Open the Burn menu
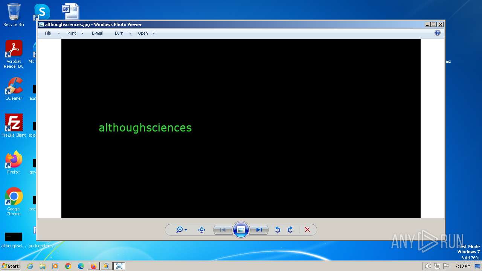The image size is (482, 271). (x=119, y=33)
